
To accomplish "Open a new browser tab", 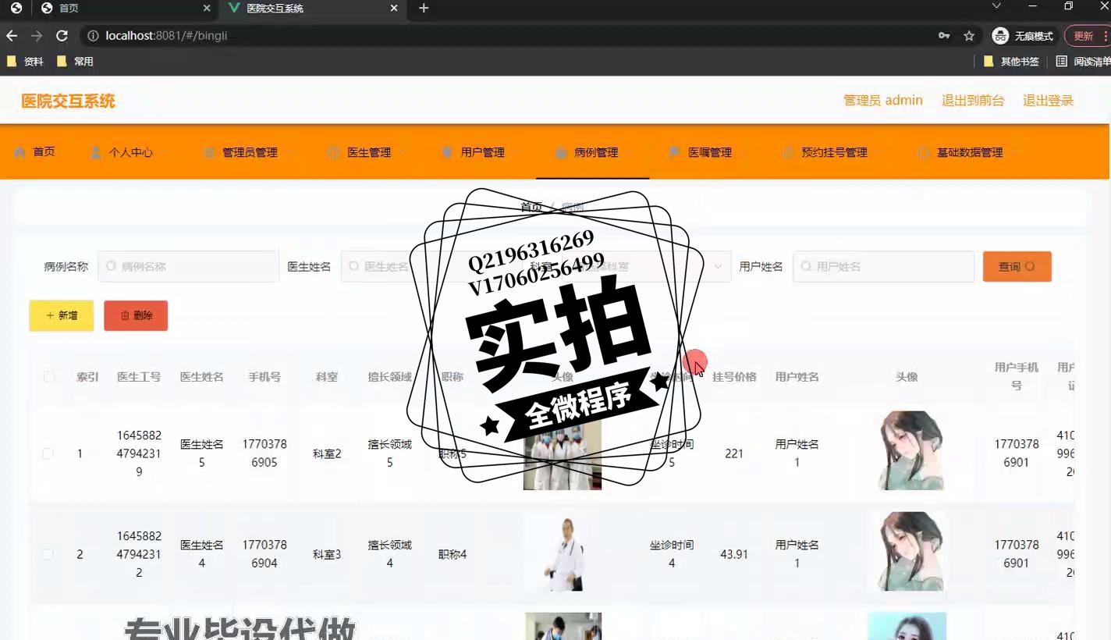I will 424,9.
